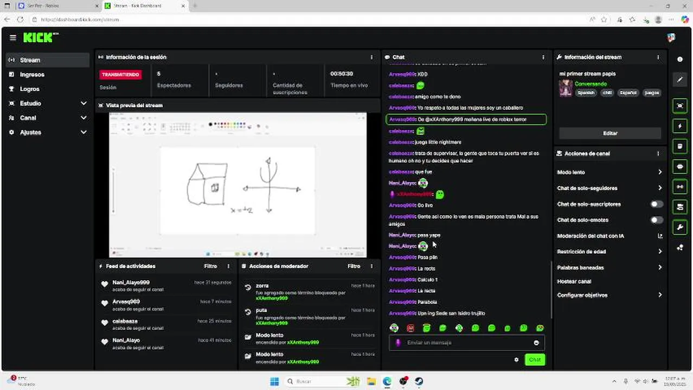
Task: Click the pencil edit icon in the right rail
Action: click(x=680, y=80)
